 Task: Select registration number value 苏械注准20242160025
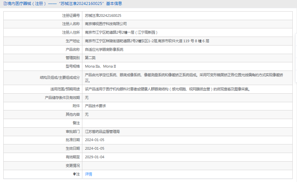click(x=103, y=15)
